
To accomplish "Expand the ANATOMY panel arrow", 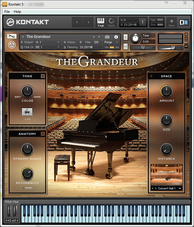I will [43, 134].
